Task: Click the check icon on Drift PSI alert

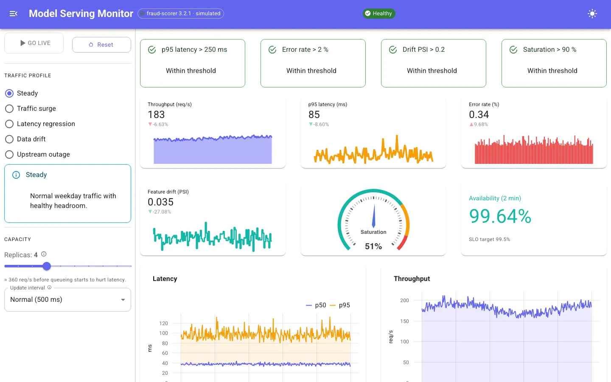Action: click(393, 50)
